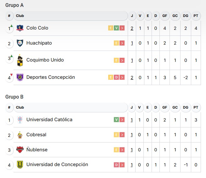
Task: Click the Huachipato club crest
Action: pyautogui.click(x=20, y=43)
